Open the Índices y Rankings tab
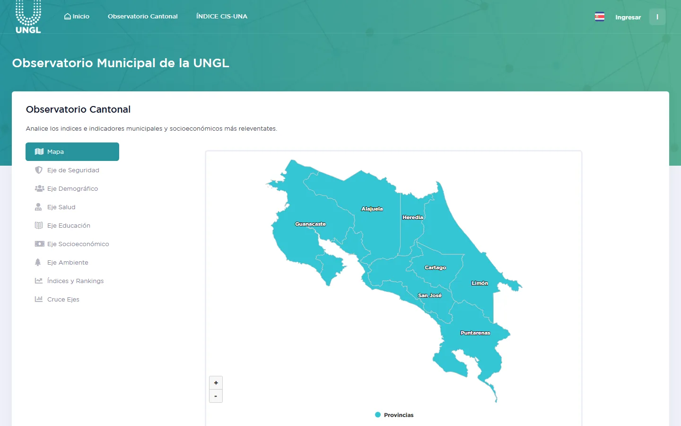Screen dimensions: 681x426 [72, 281]
